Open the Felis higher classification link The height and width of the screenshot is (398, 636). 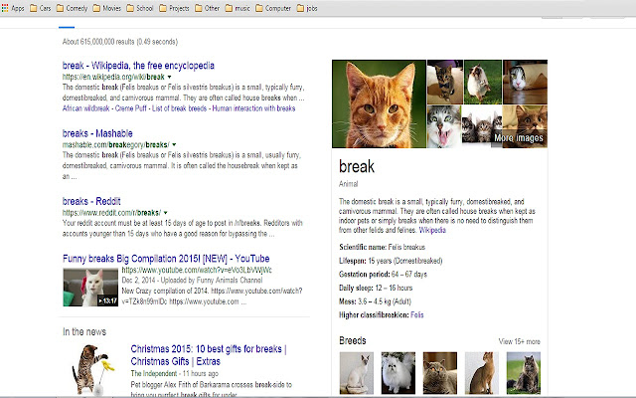pos(417,314)
